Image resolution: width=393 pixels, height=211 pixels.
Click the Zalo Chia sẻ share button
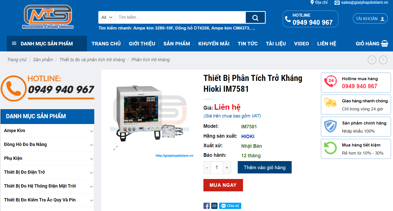tap(230, 206)
